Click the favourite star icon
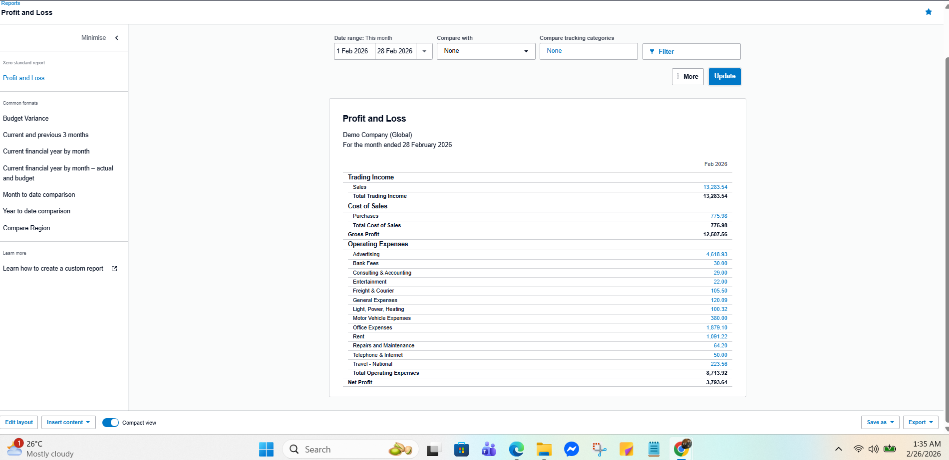This screenshot has height=460, width=949. point(929,12)
